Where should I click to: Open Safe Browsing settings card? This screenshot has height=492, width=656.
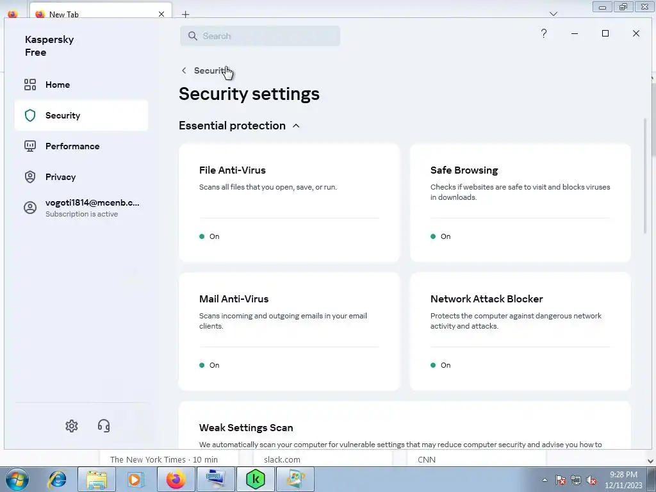[x=520, y=203]
